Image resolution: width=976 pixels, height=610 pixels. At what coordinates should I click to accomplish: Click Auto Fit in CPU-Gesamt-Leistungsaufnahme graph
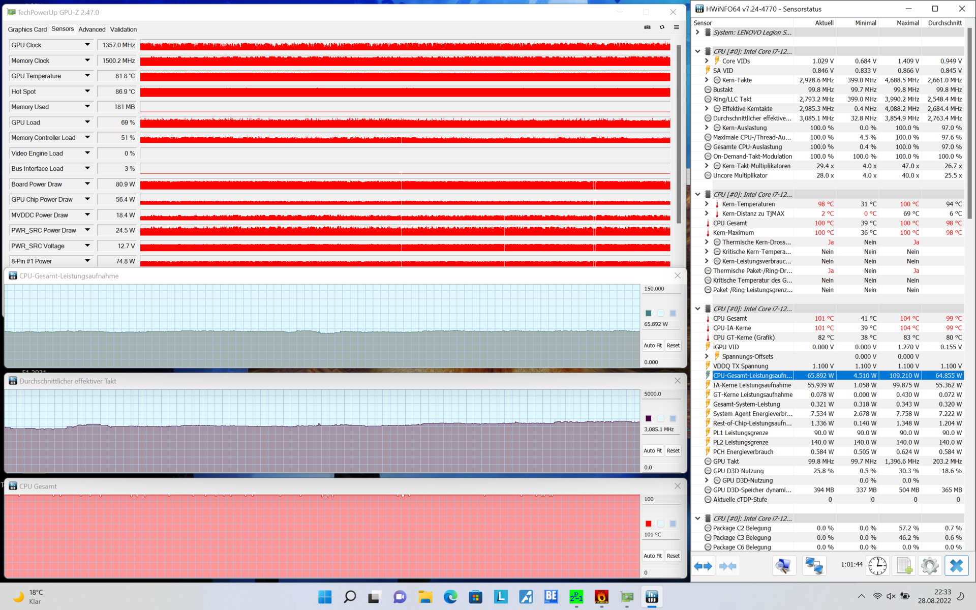tap(652, 346)
